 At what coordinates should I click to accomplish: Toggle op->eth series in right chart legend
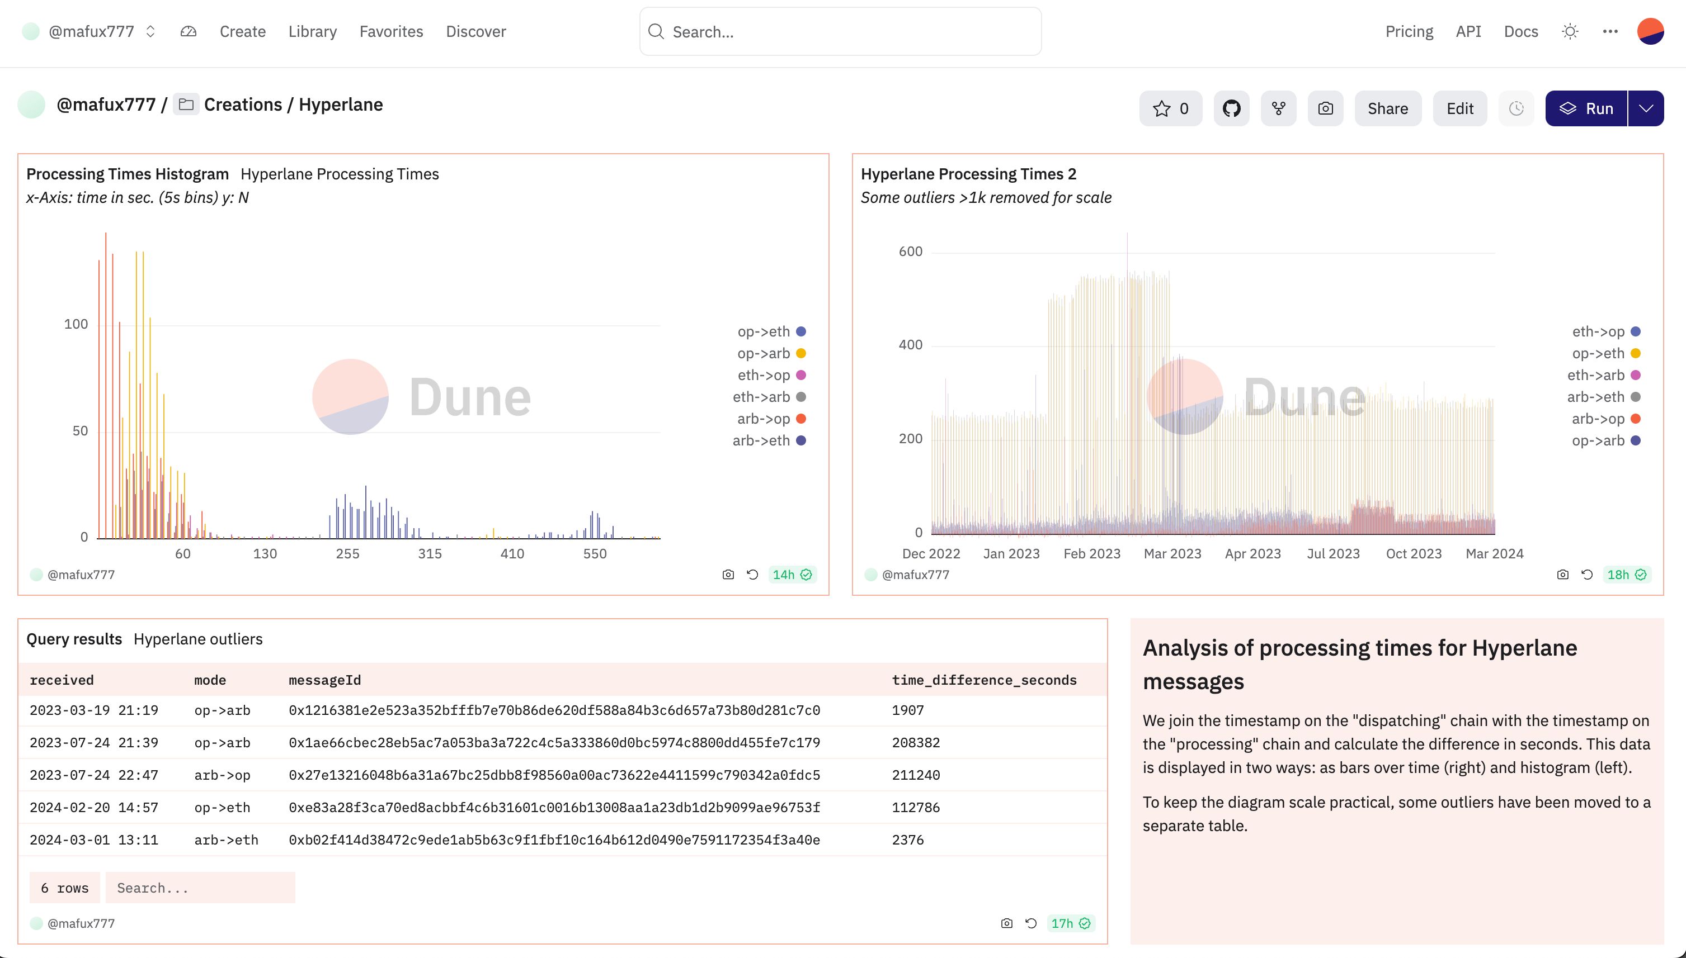[1607, 353]
